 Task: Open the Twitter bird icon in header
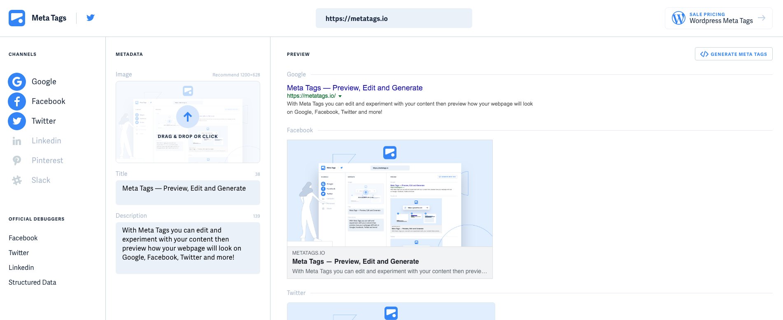[91, 18]
